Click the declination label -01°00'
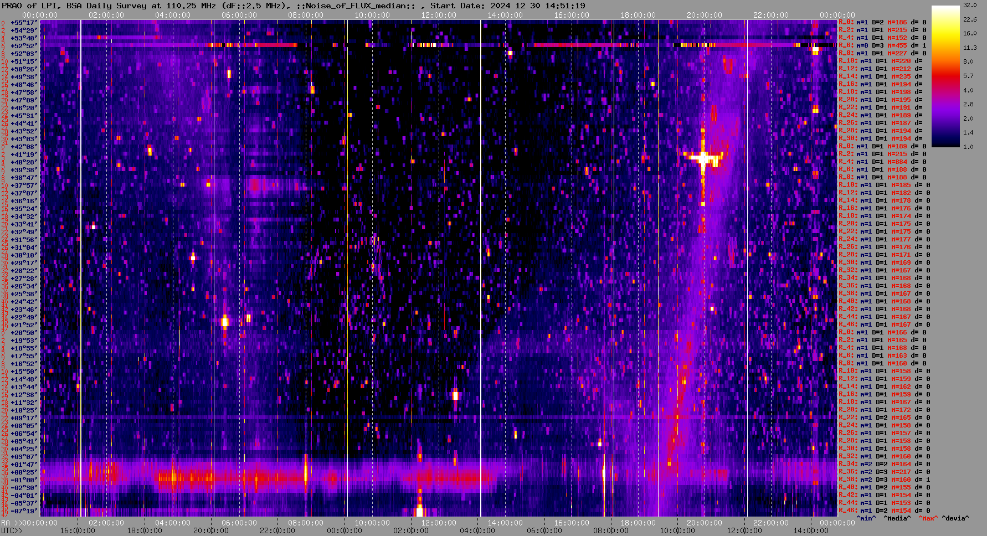 click(x=23, y=480)
